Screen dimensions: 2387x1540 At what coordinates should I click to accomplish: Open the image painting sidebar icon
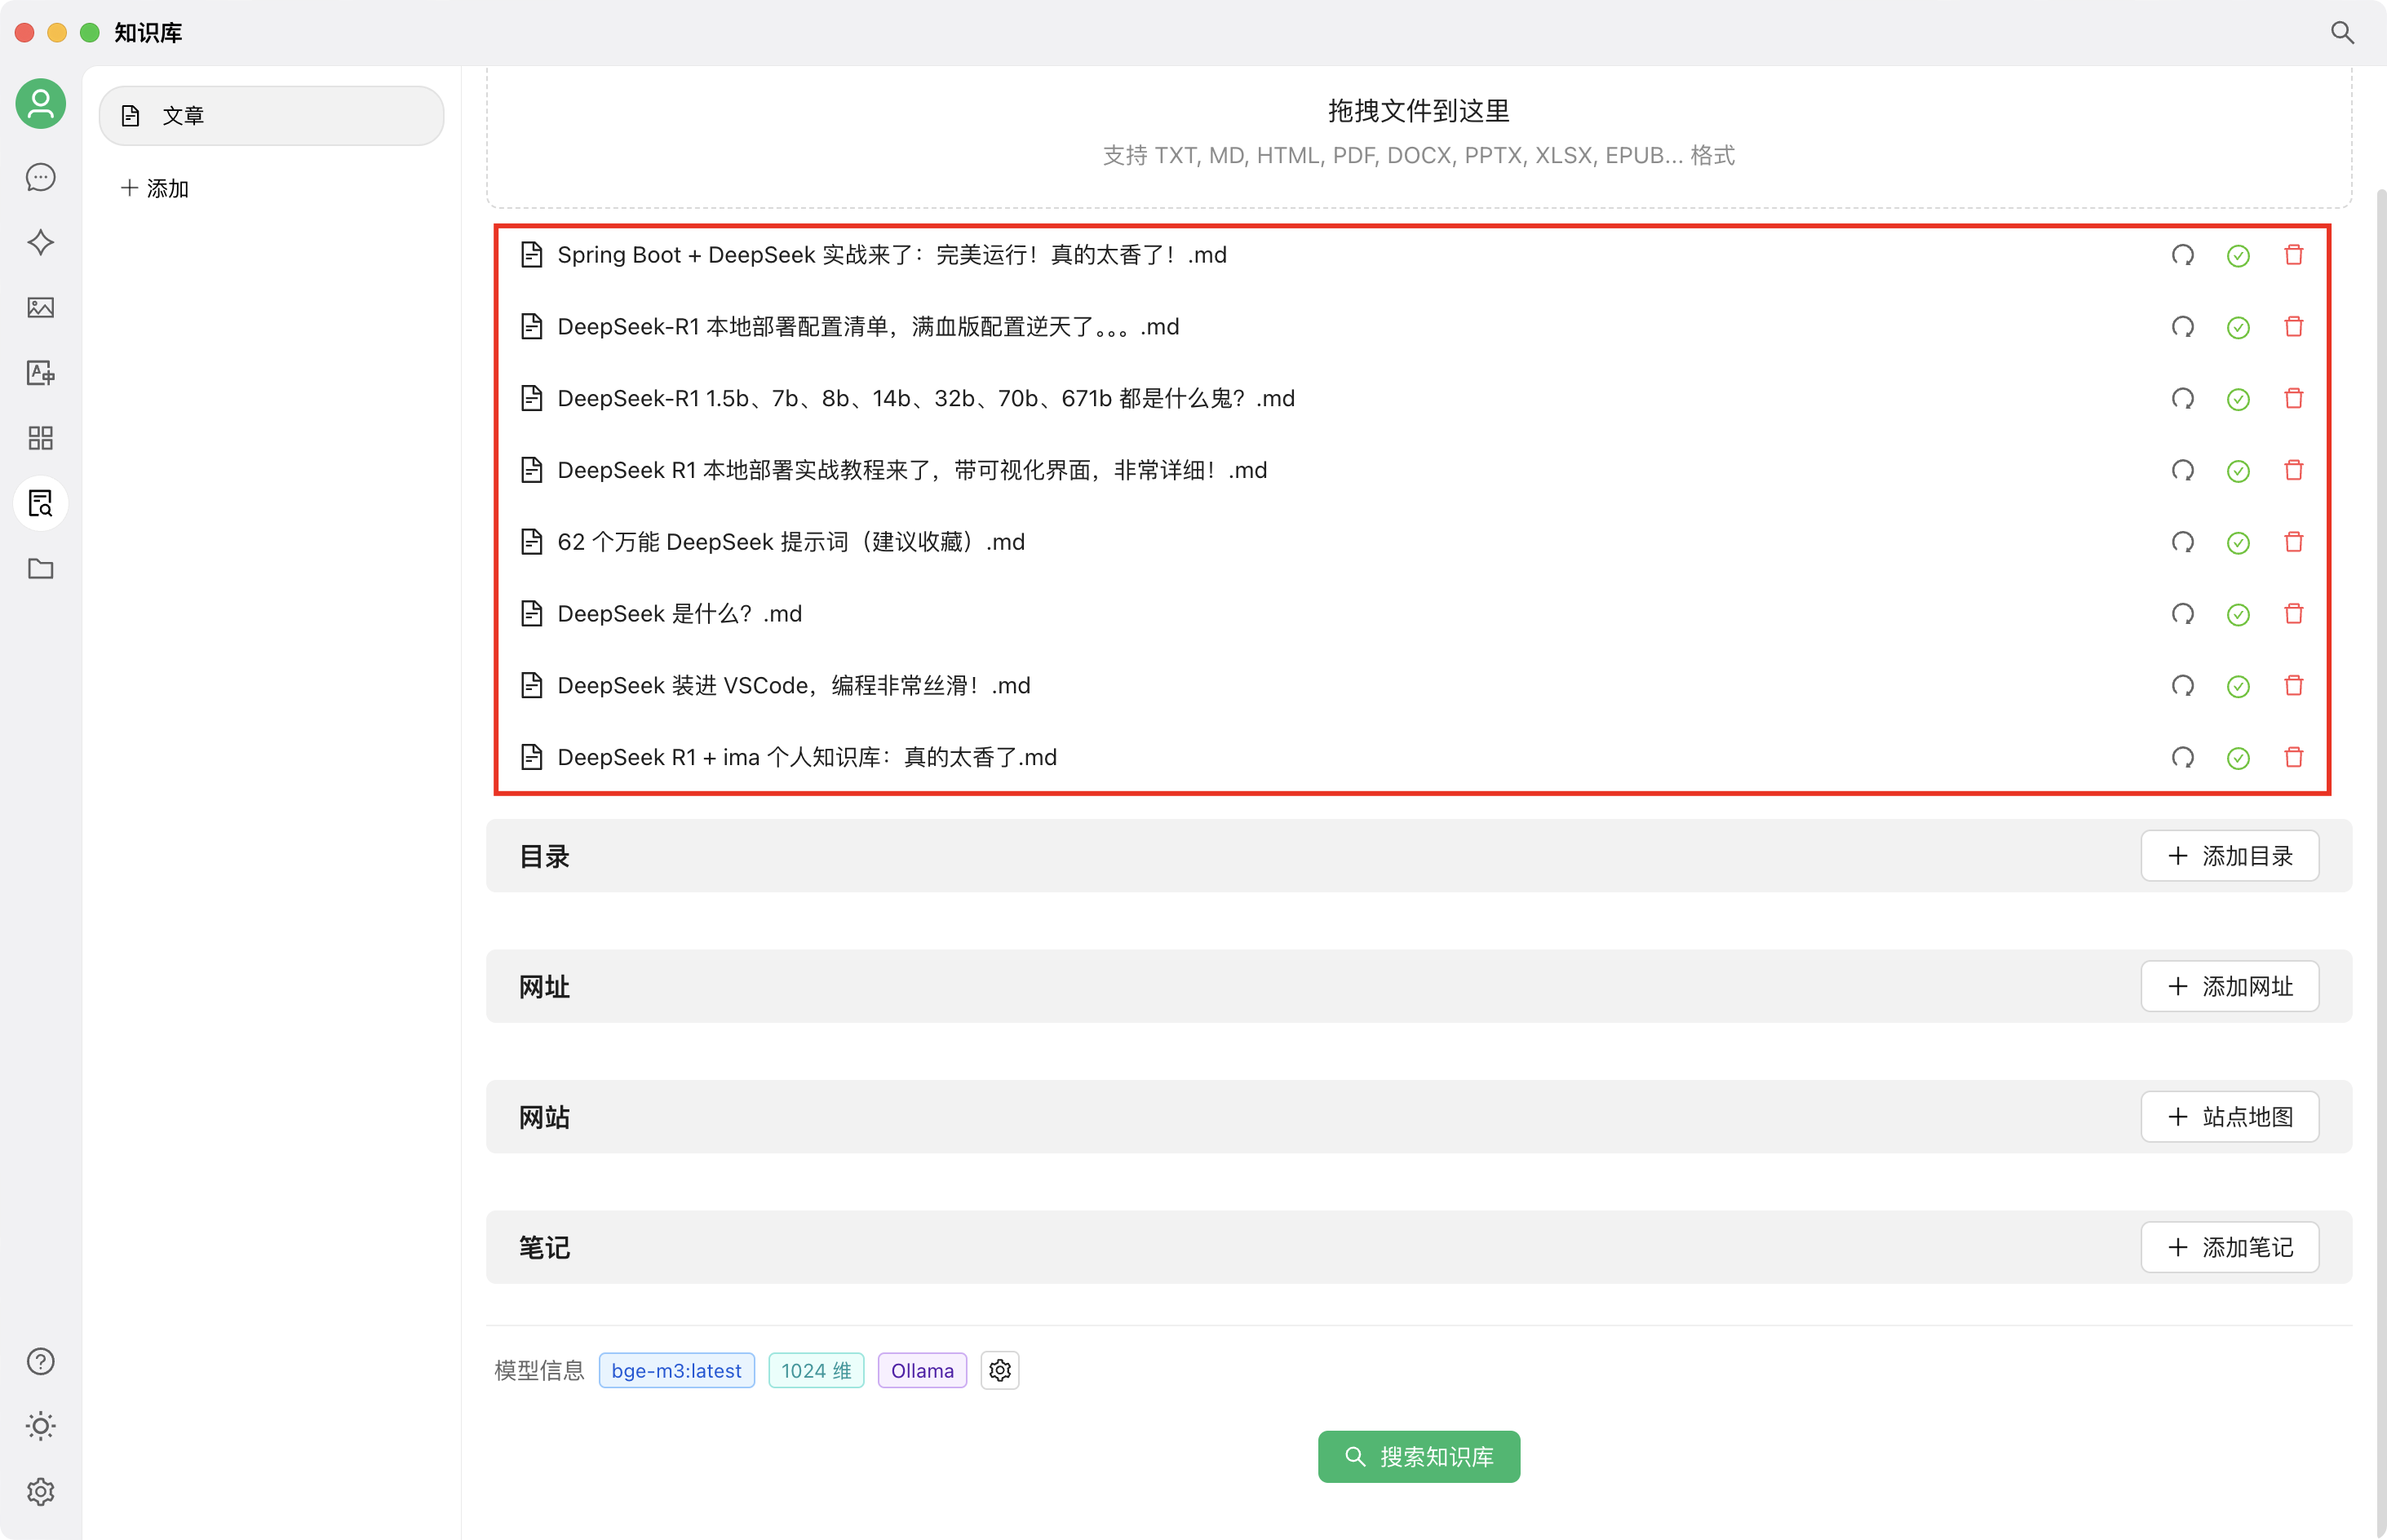click(x=40, y=308)
